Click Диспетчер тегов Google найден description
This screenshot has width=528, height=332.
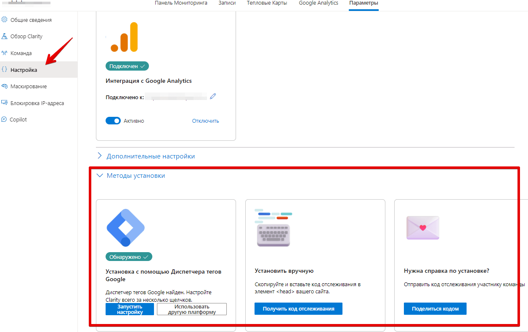[159, 296]
